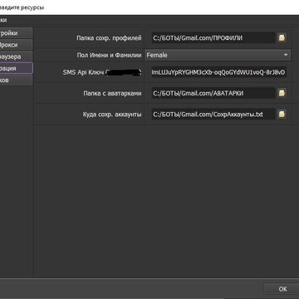Select the highlighted рация sidebar tab

point(16,68)
